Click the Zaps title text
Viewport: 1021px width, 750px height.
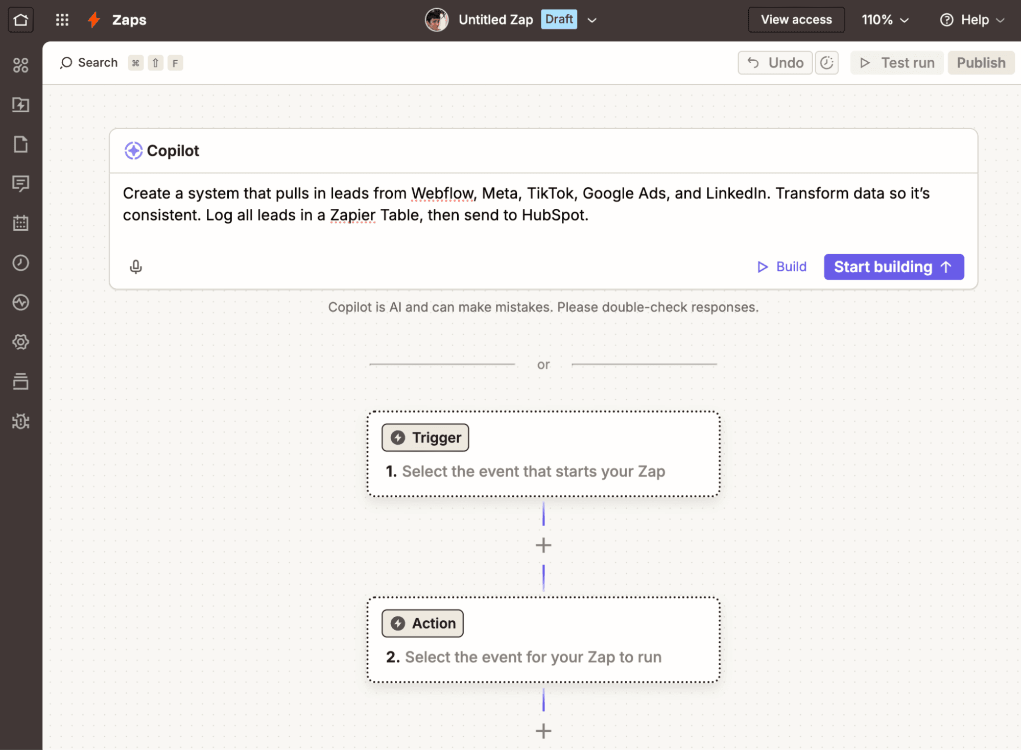129,20
